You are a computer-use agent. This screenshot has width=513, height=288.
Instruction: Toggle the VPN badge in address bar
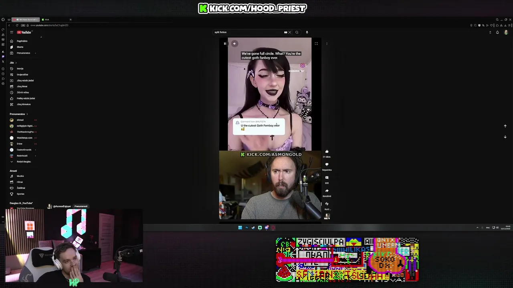[23, 25]
